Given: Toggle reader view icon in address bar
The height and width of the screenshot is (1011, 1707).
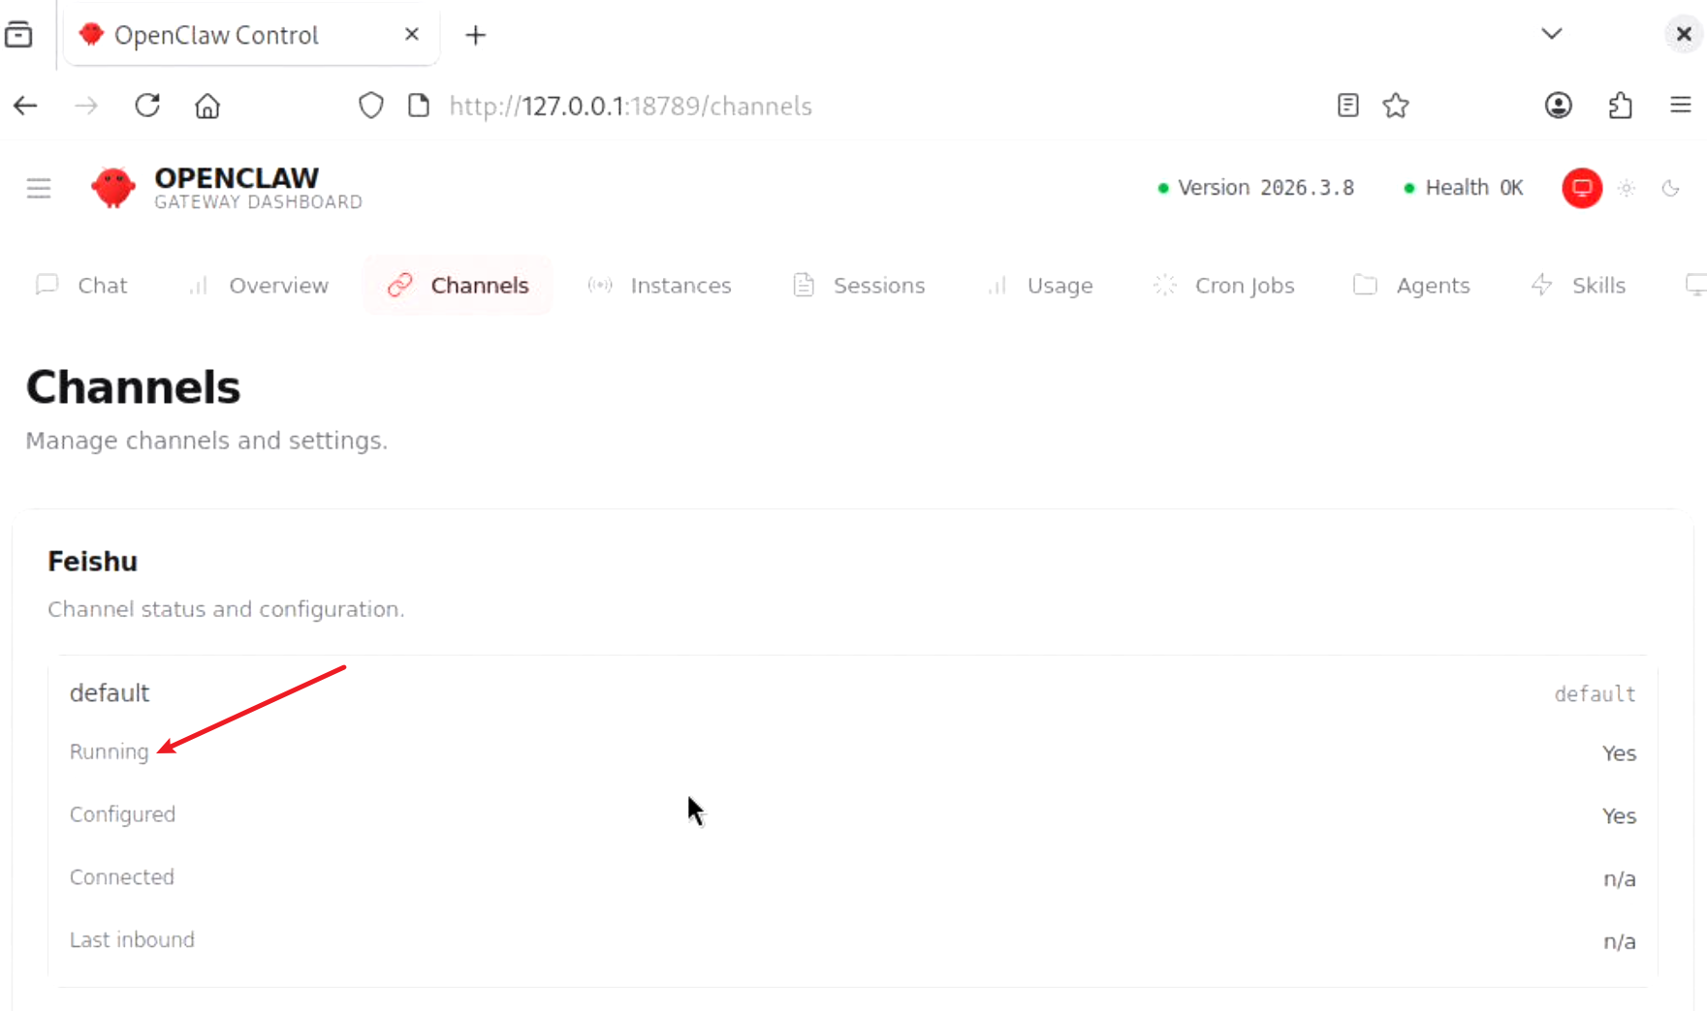Looking at the screenshot, I should point(1347,106).
